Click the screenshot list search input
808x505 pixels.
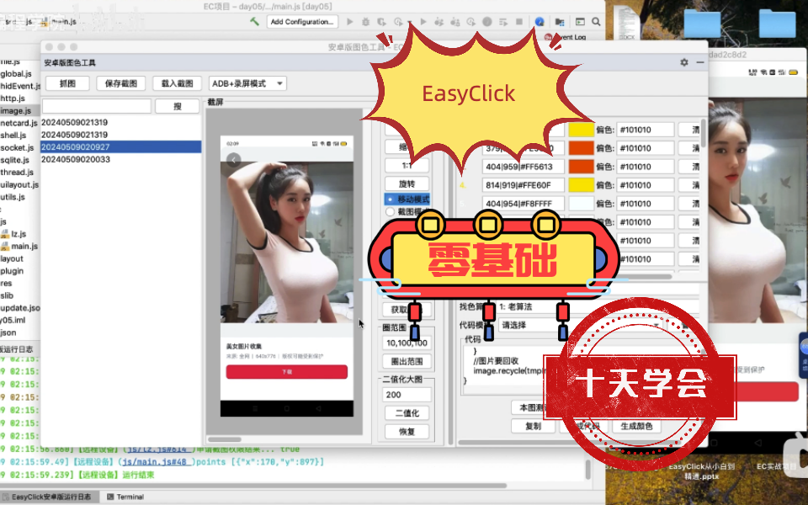[96, 106]
